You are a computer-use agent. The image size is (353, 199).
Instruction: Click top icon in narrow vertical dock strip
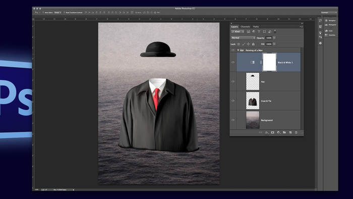coord(320,21)
